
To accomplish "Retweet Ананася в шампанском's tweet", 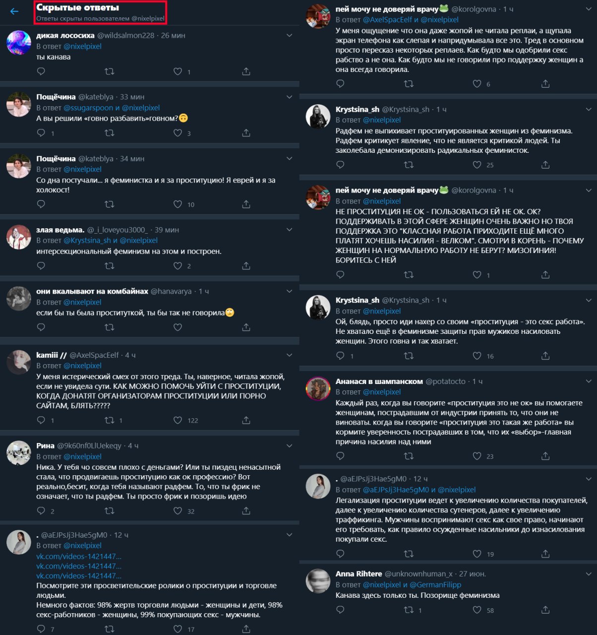I will 409,456.
